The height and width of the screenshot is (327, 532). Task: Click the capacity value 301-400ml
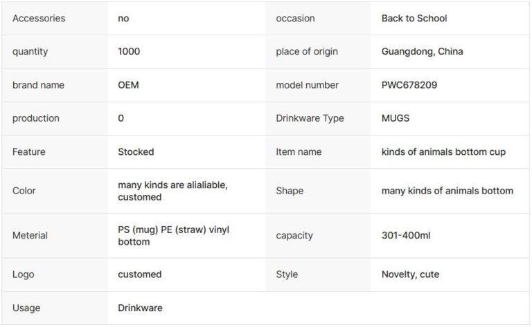coord(405,235)
